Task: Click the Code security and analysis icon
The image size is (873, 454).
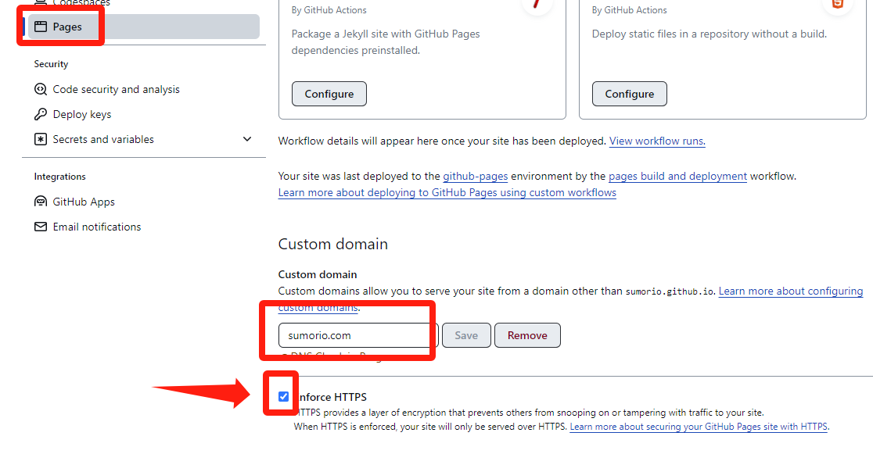Action: coord(41,89)
